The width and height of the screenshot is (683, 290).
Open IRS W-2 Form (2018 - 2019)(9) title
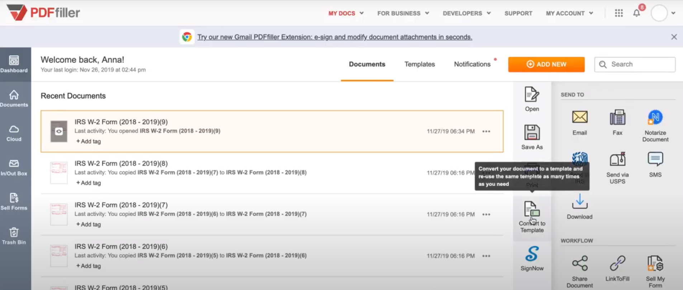(121, 122)
